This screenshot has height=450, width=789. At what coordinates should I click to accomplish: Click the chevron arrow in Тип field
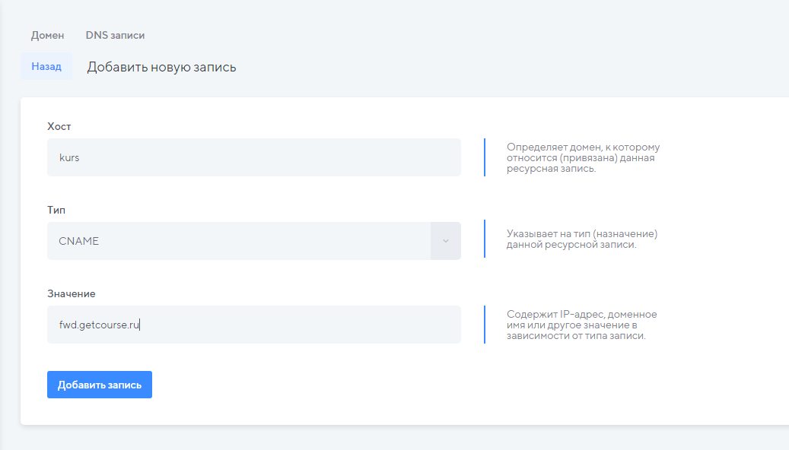pyautogui.click(x=446, y=241)
